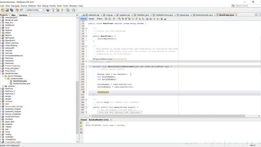Switch to the Upload.java tab
The image size is (261, 147).
point(184,15)
